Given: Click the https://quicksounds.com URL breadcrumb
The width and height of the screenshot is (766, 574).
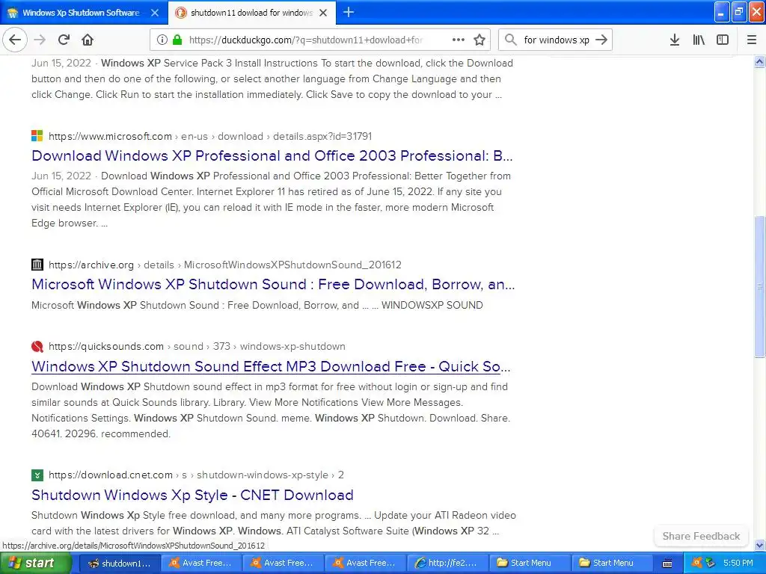Looking at the screenshot, I should pos(106,346).
